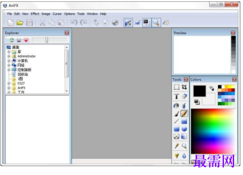
Task: Create a new file with the blank page icon
Action: pos(11,23)
